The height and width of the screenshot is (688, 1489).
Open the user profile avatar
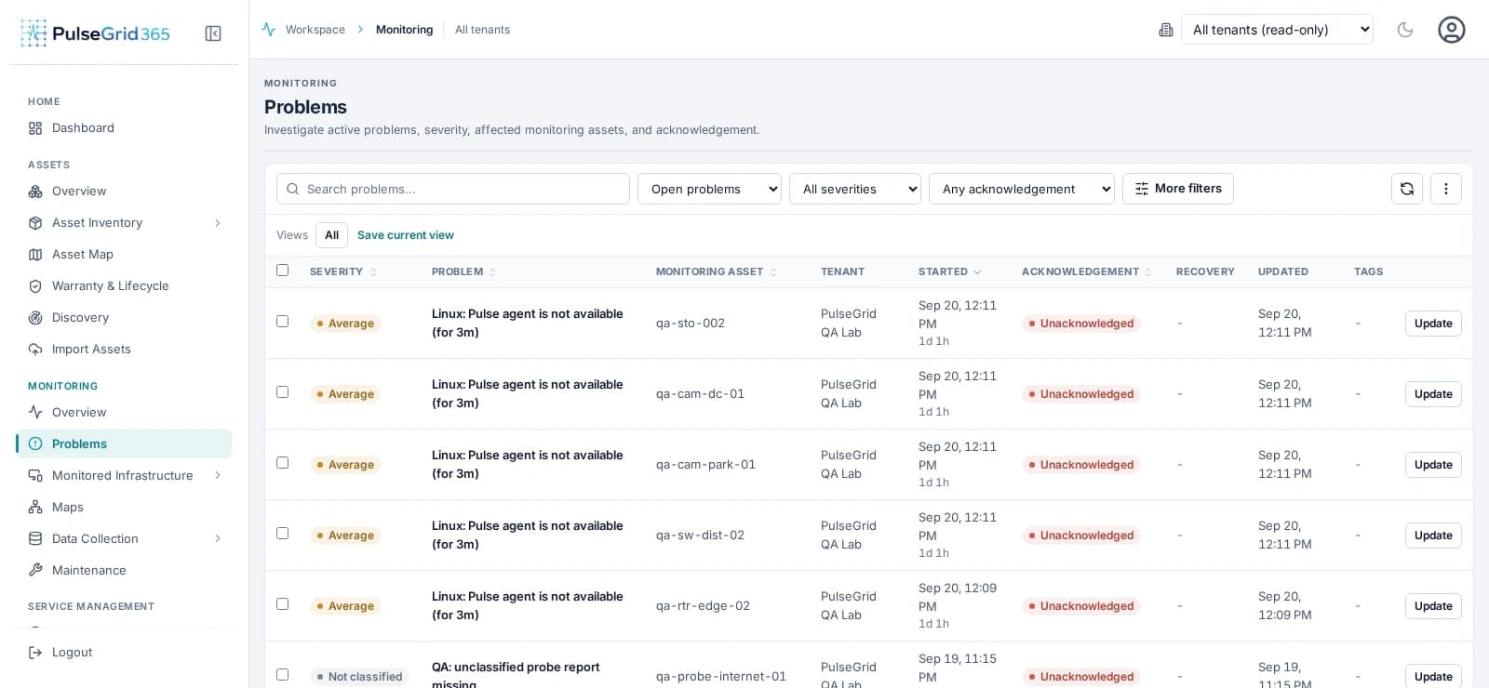click(x=1452, y=30)
